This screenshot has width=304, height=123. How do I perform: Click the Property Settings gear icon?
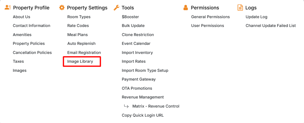[62, 8]
